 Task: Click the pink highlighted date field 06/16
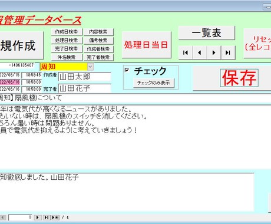(10, 82)
